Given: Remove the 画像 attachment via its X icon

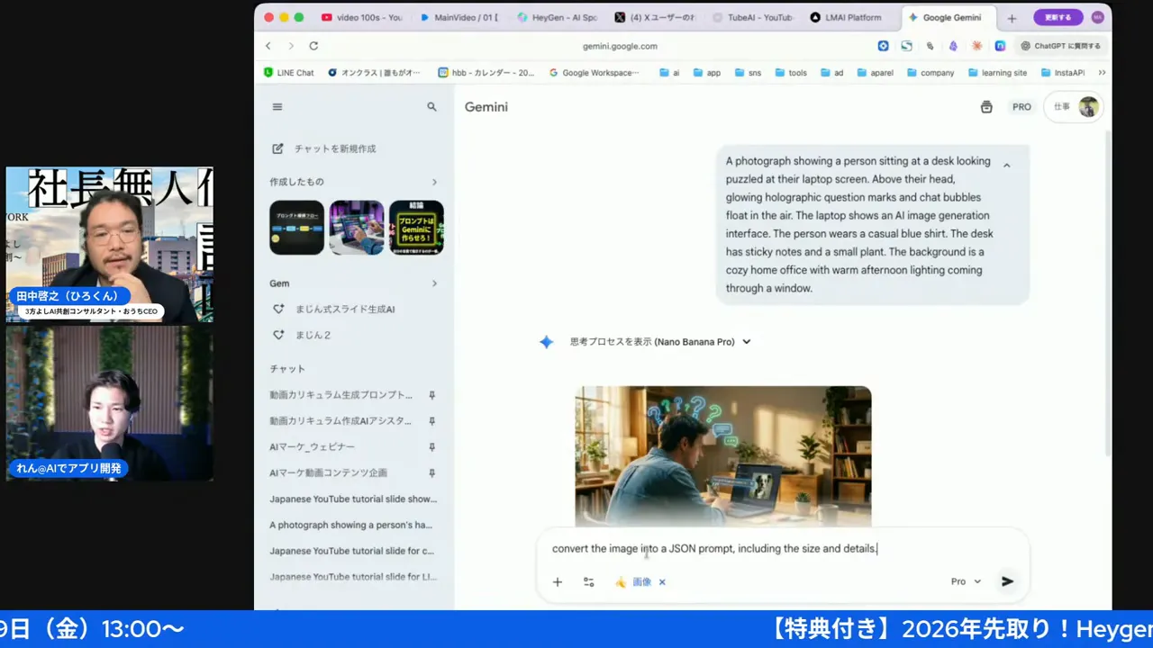Looking at the screenshot, I should coord(662,581).
